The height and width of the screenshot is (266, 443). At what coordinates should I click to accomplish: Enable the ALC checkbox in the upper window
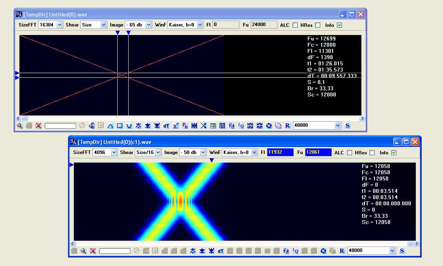295,25
